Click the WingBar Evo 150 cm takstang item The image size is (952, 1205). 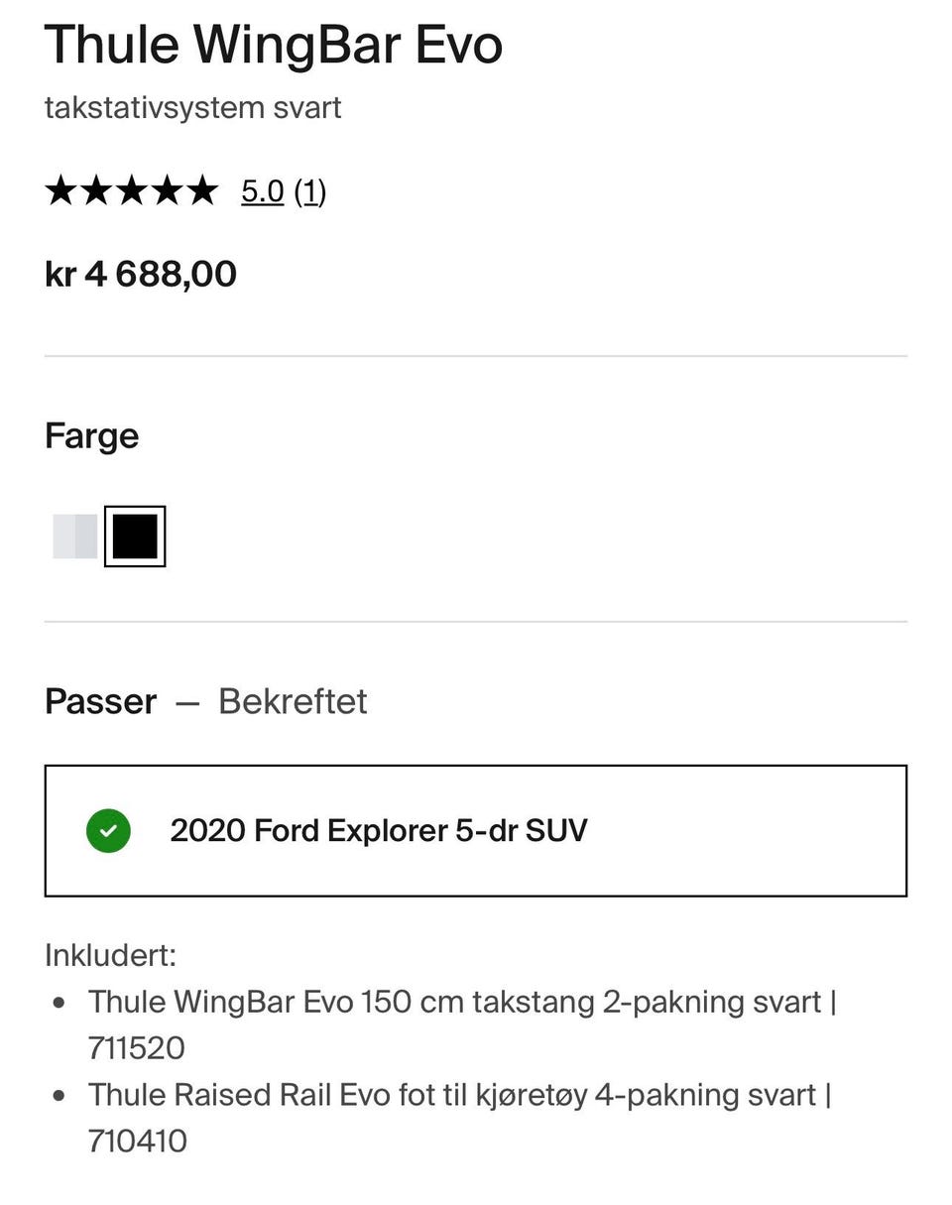point(454,1002)
